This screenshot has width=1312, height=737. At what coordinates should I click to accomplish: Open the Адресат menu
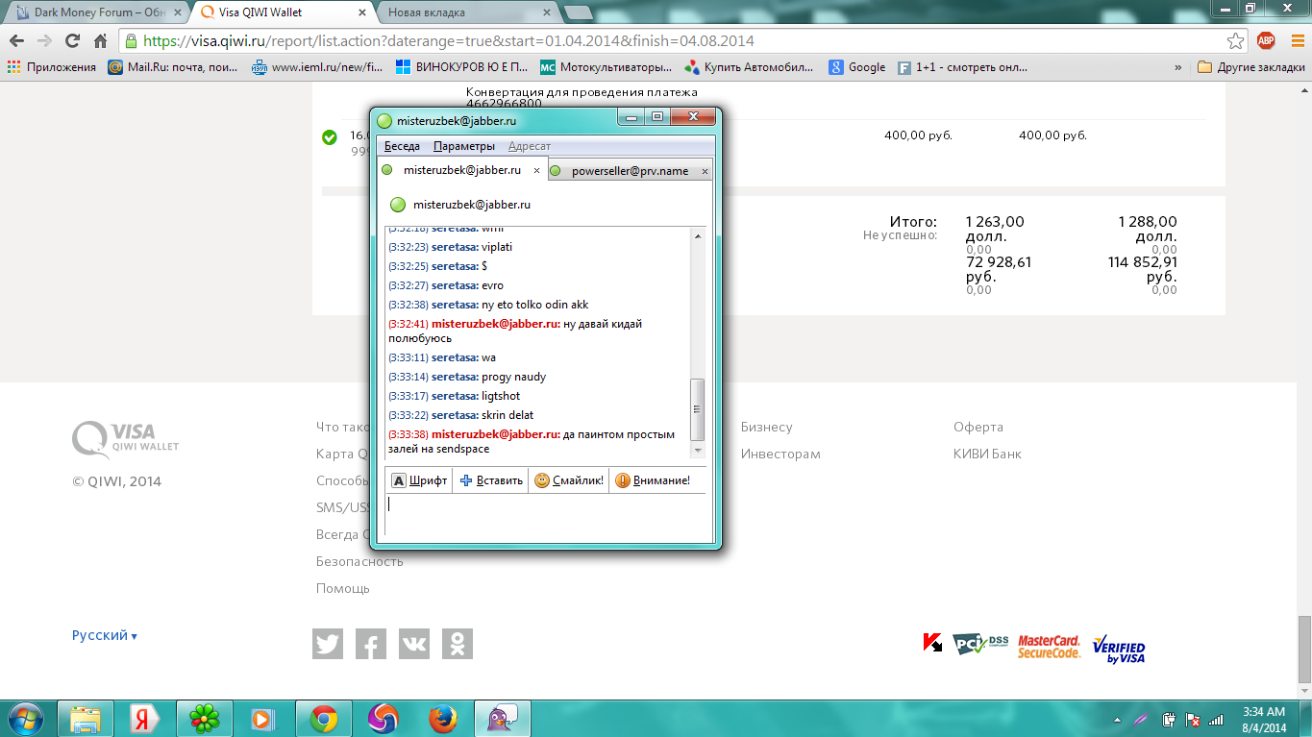tap(530, 146)
